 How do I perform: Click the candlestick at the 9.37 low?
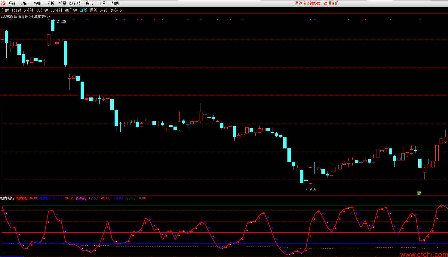click(306, 181)
